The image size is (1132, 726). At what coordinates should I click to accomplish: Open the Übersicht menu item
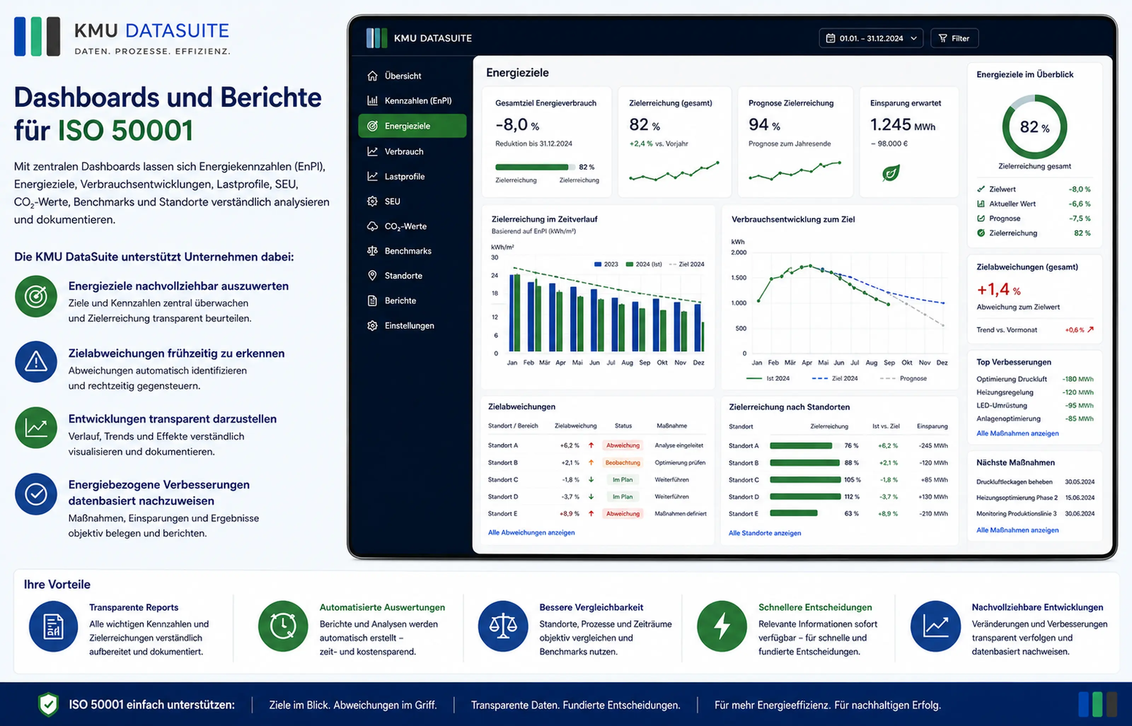click(x=412, y=76)
